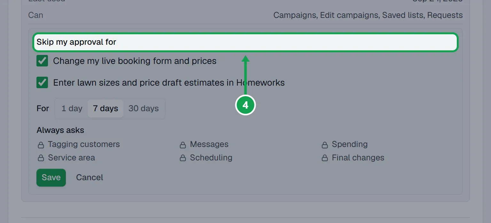Click the numbered step 4 marker
This screenshot has width=491, height=223.
(x=245, y=105)
